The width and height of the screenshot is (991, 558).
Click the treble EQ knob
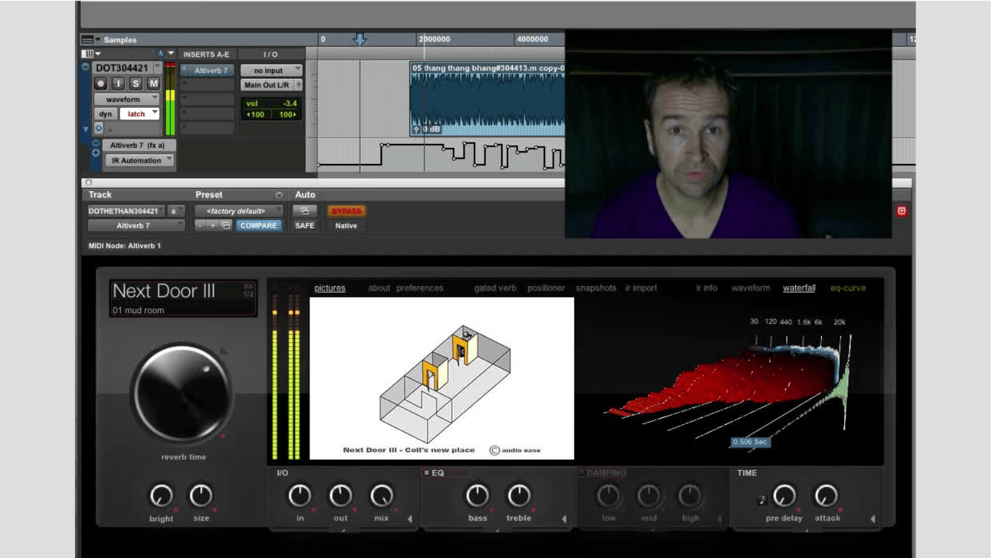519,496
